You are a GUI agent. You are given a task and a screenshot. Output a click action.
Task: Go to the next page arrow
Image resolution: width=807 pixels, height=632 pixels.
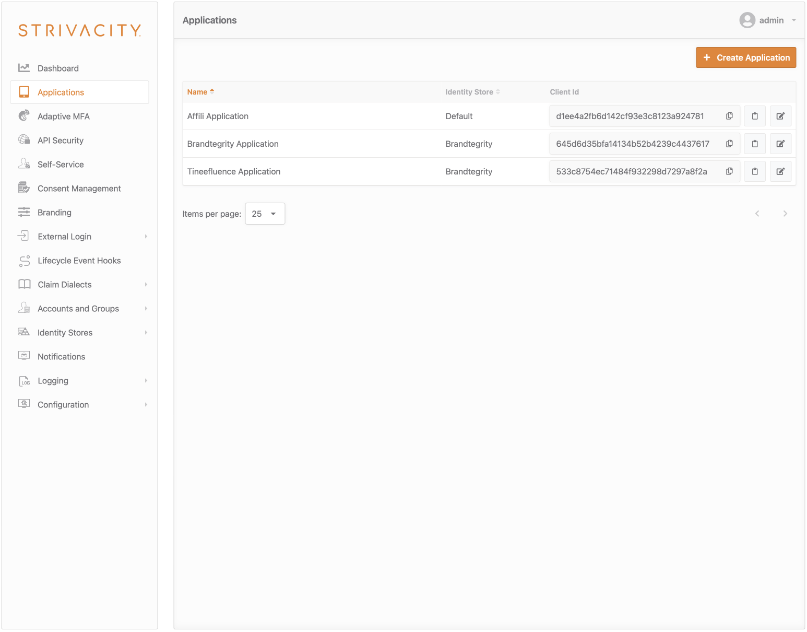785,214
